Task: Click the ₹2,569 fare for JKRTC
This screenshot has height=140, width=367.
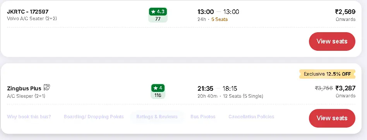Action: 345,12
